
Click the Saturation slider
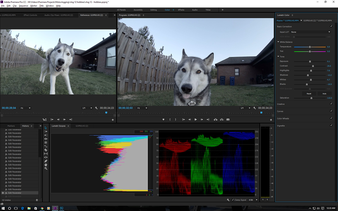(x=310, y=98)
